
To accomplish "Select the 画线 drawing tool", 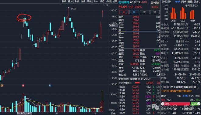I will tap(89, 2).
